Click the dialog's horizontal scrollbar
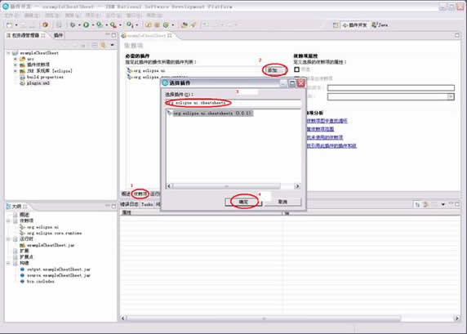The height and width of the screenshot is (334, 467). tap(233, 186)
